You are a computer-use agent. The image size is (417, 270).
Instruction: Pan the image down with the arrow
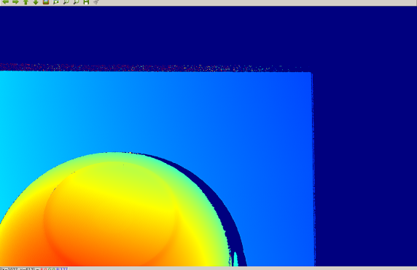click(x=36, y=2)
